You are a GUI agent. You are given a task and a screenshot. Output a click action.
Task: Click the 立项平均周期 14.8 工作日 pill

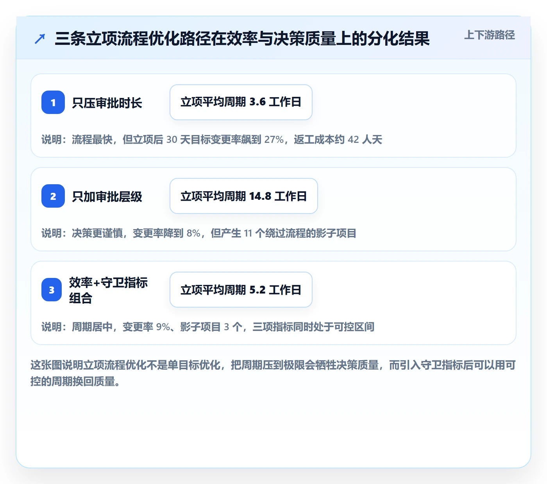pos(244,196)
